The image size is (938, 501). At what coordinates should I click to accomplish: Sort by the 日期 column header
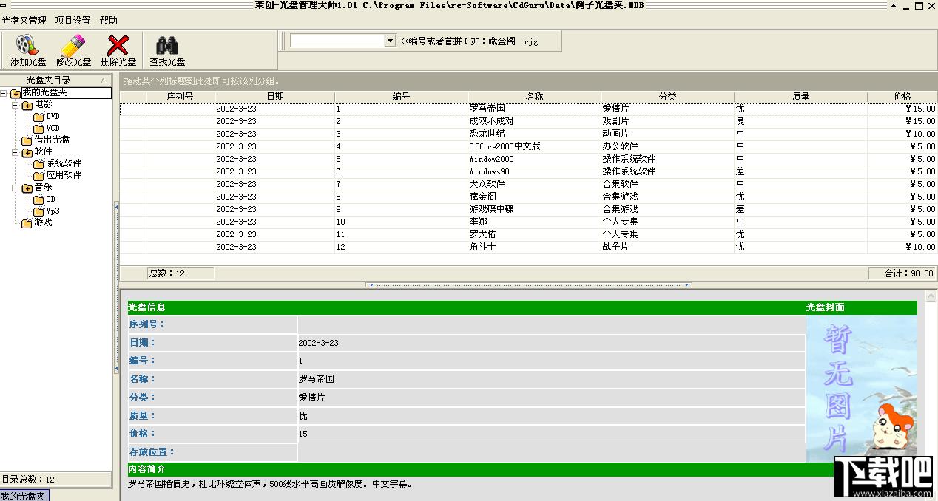274,96
